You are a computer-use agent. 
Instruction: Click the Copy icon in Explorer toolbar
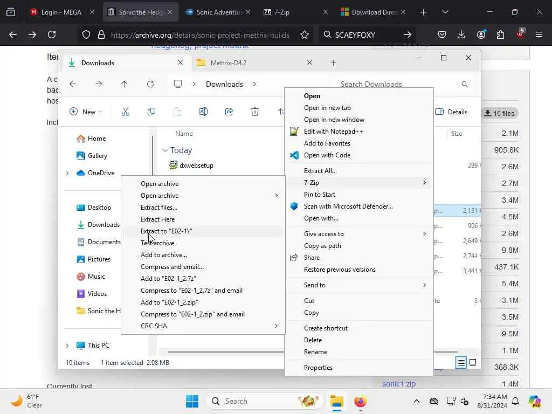pos(151,112)
